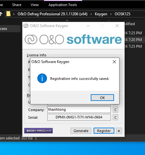145x155 pixels.
Task: Click the Up arrow in Explorer navigation
Action: (x=1, y=14)
